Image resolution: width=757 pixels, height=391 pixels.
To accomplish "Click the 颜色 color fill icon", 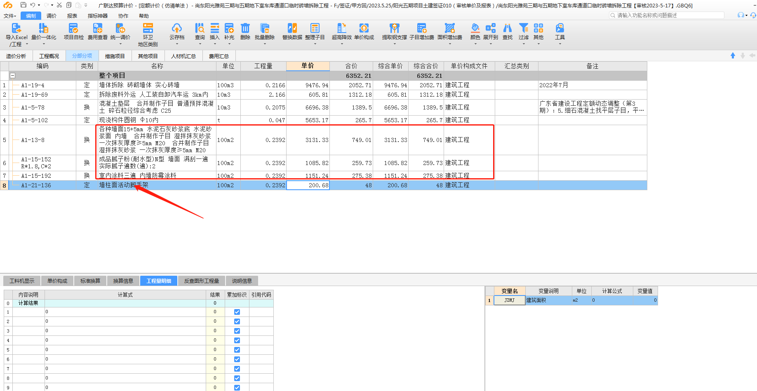I will [475, 28].
